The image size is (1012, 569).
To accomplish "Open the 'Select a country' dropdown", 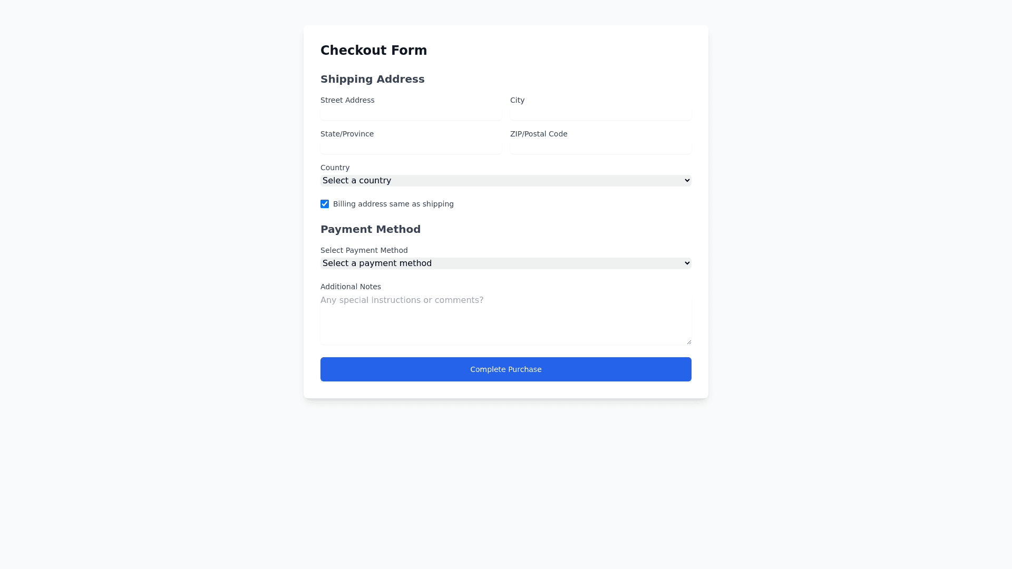I will [x=505, y=181].
